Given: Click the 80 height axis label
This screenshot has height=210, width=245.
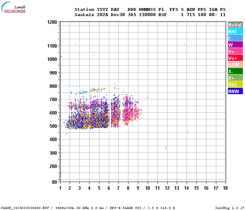Looking at the screenshot, I should [54, 182].
